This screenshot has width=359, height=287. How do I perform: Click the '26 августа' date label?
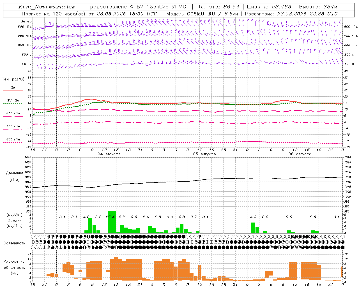tap(300, 154)
